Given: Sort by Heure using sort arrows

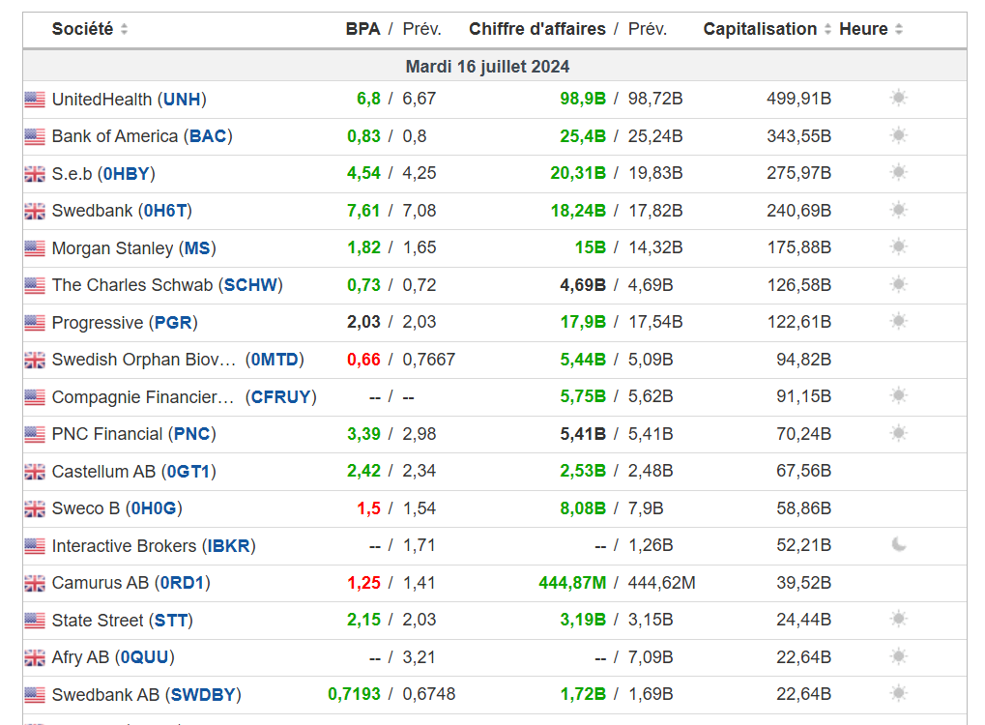Looking at the screenshot, I should point(899,30).
